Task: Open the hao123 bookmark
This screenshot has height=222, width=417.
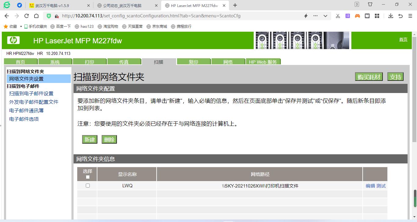Action: point(84,27)
